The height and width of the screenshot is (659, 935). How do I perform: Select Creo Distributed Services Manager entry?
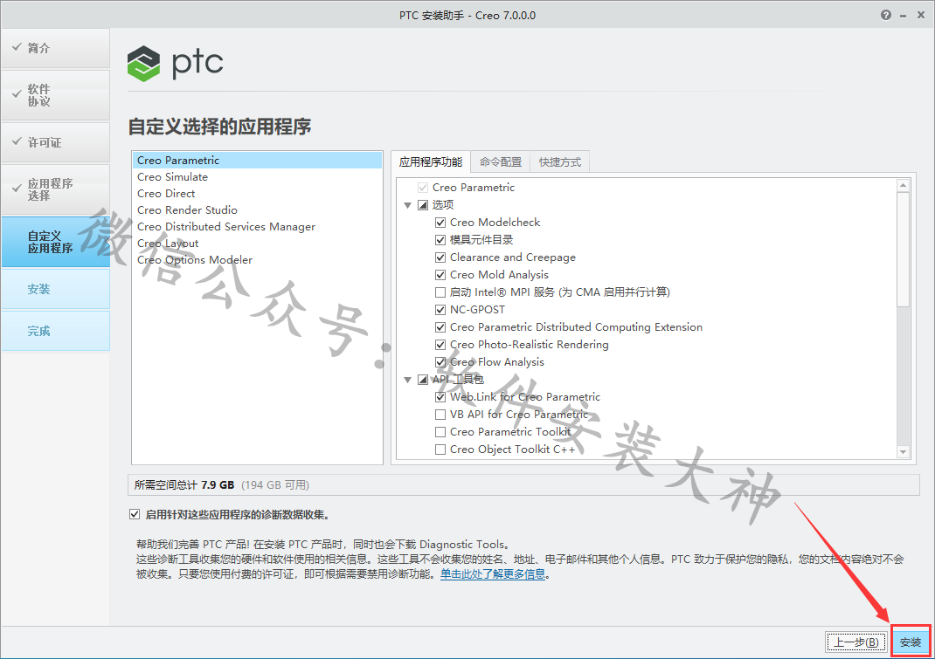coord(257,227)
